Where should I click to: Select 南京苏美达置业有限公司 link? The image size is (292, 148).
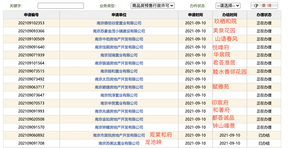click(119, 143)
